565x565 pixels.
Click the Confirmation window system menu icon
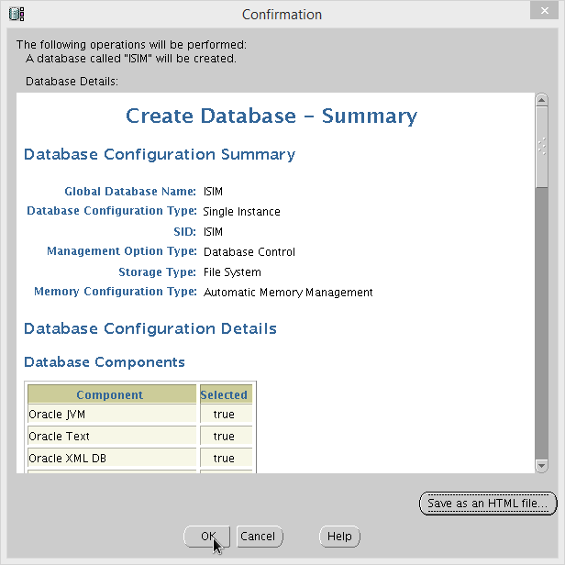(x=16, y=14)
